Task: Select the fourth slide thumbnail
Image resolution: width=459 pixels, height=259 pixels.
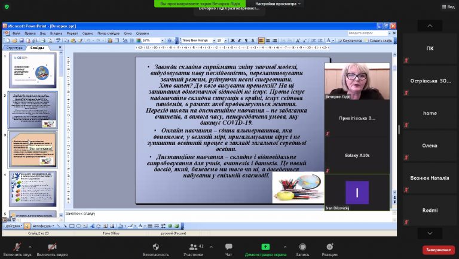Action: tap(33, 189)
